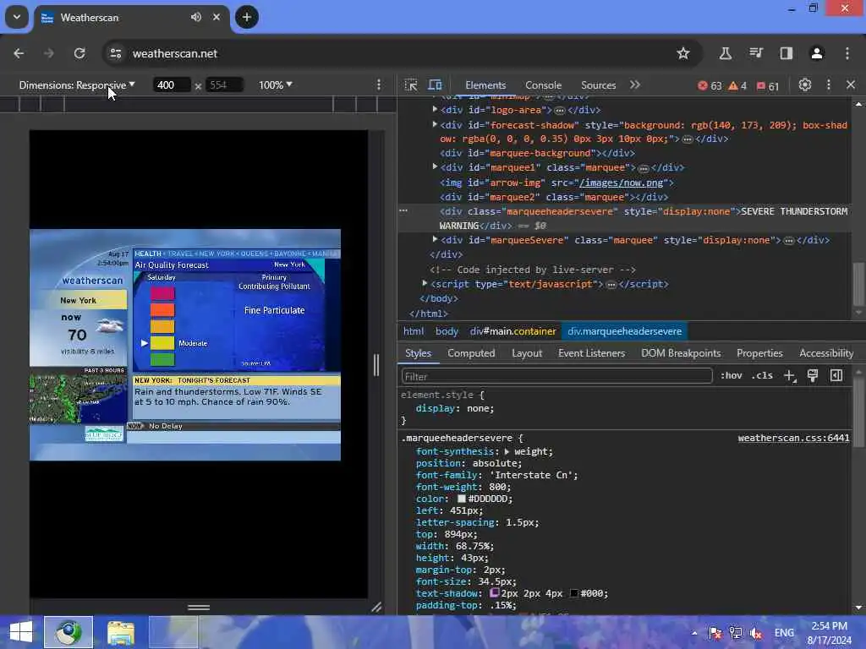Screen dimensions: 866x649
Task: Click the site info icon in address bar
Action: pos(115,53)
